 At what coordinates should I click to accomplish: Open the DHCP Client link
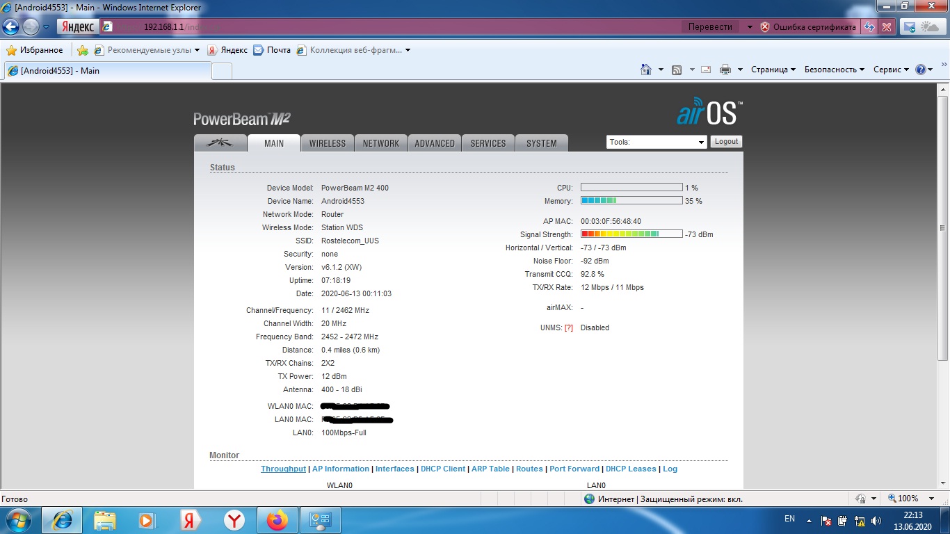coord(443,469)
